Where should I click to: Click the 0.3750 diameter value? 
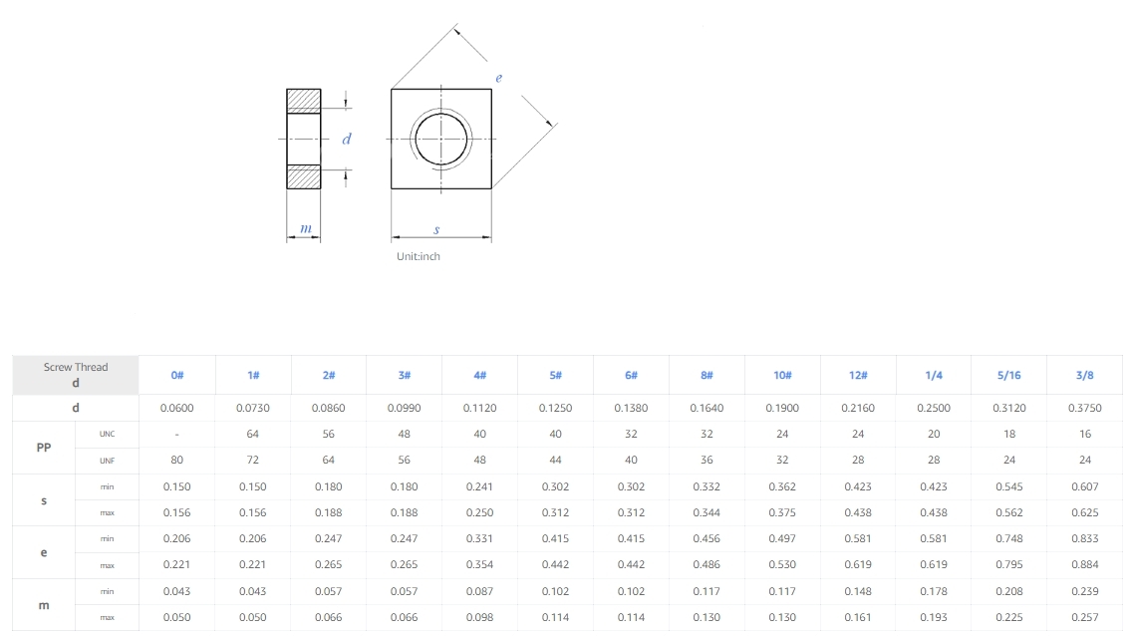(x=1084, y=408)
